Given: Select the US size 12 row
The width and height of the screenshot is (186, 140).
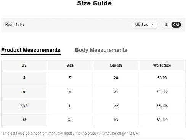Looking at the screenshot, I should (93, 120).
